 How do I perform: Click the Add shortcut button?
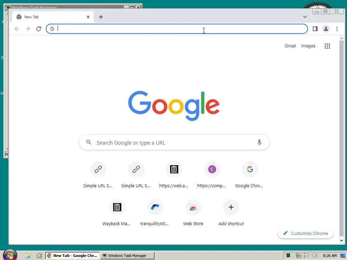pos(231,213)
